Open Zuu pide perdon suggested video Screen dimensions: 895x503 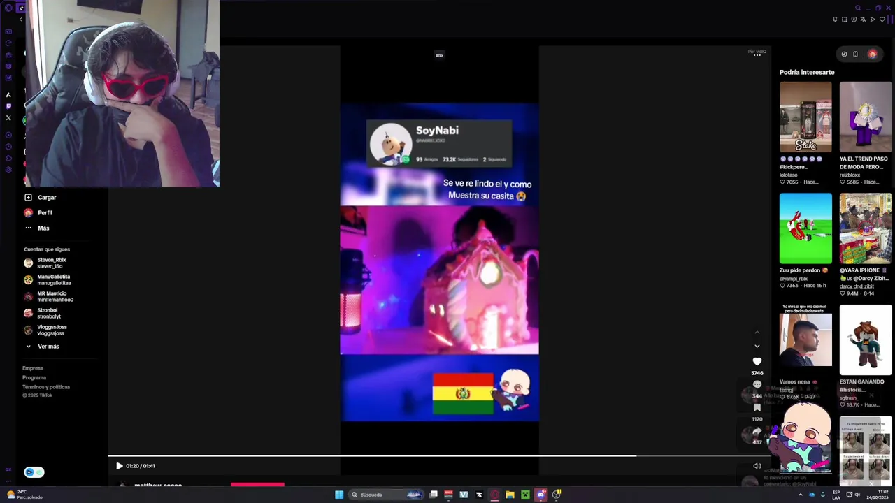click(805, 228)
